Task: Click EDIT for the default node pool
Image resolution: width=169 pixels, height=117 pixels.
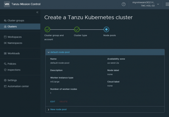Action: point(53,102)
